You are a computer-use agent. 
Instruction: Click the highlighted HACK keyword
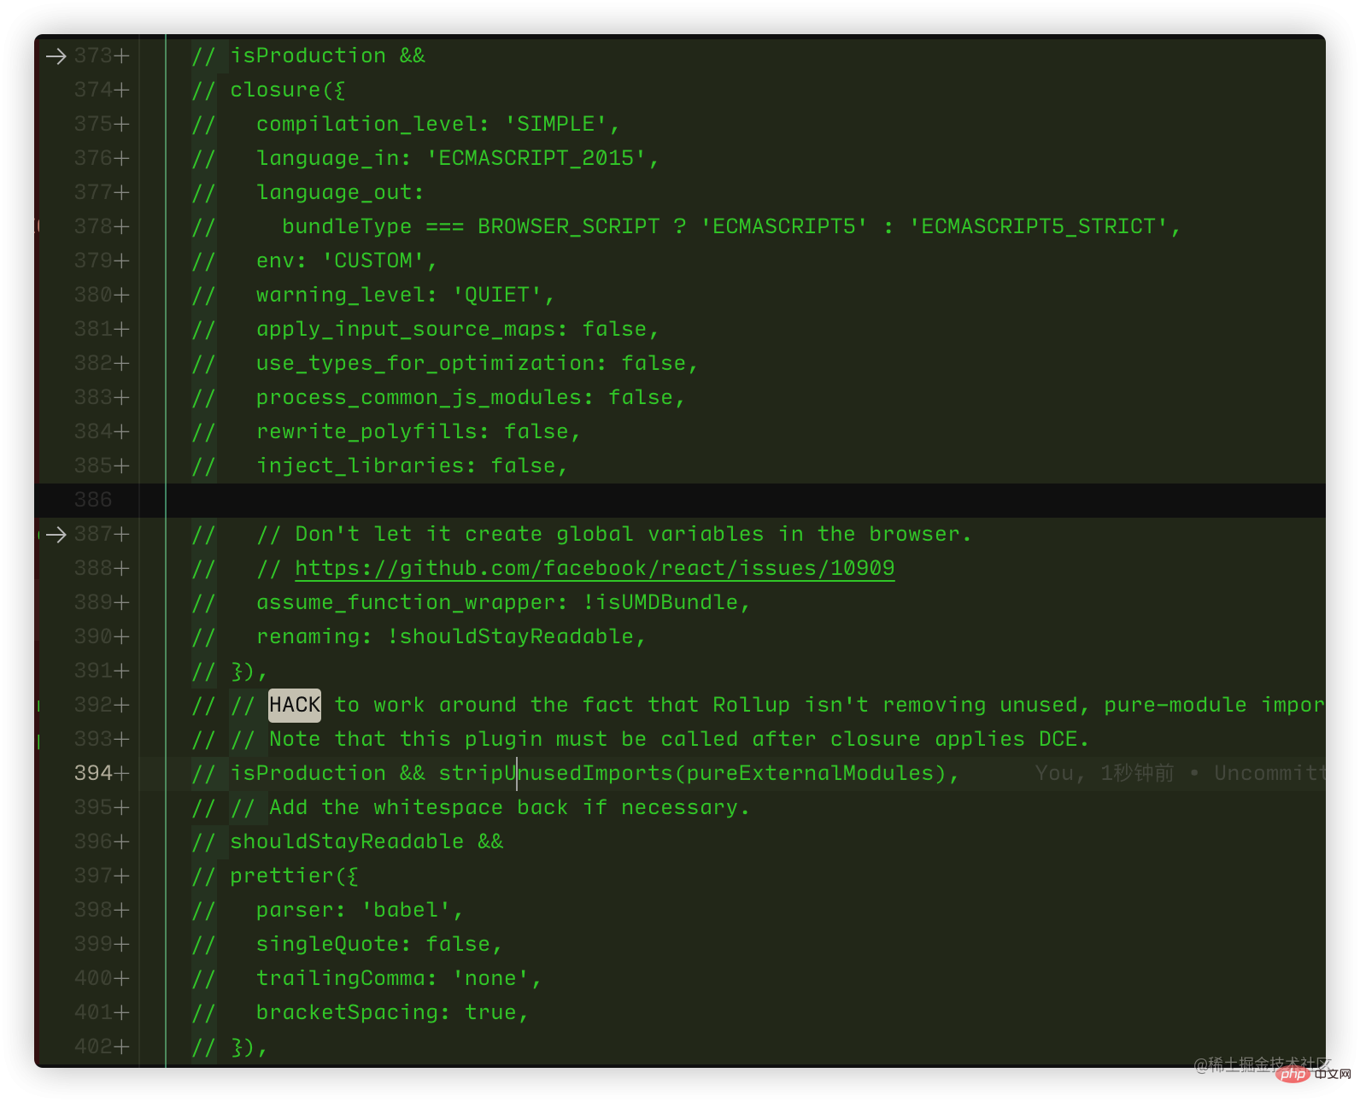coord(295,705)
